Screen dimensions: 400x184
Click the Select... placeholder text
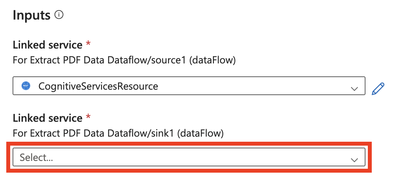[x=36, y=158]
